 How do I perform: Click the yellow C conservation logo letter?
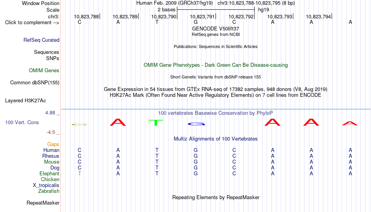[80, 125]
